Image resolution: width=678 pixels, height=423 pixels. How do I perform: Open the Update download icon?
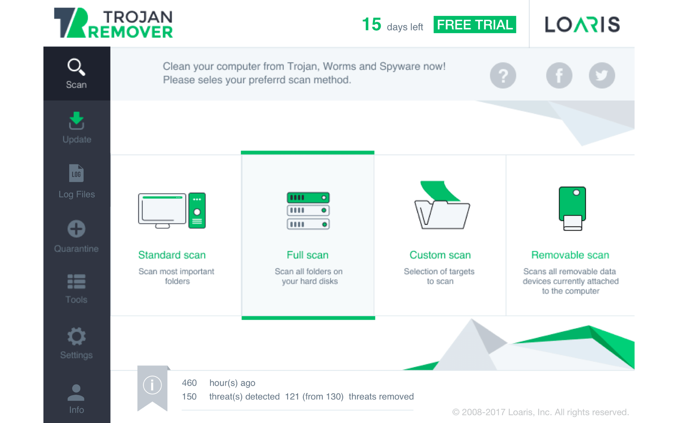pyautogui.click(x=77, y=121)
